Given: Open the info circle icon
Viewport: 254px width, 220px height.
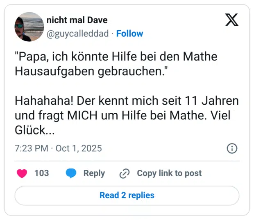Looking at the screenshot, I should click(x=232, y=148).
